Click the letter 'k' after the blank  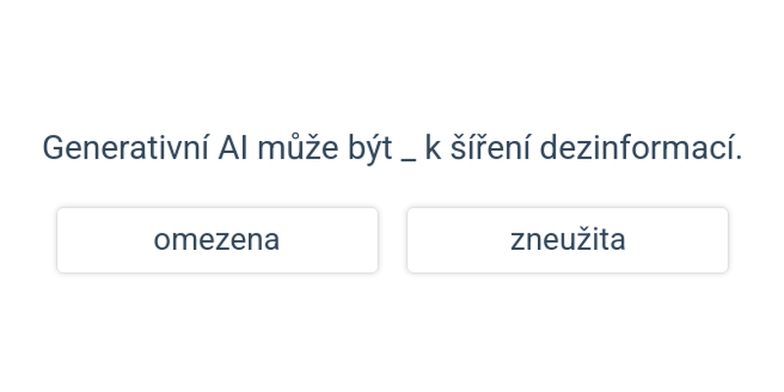(x=432, y=149)
